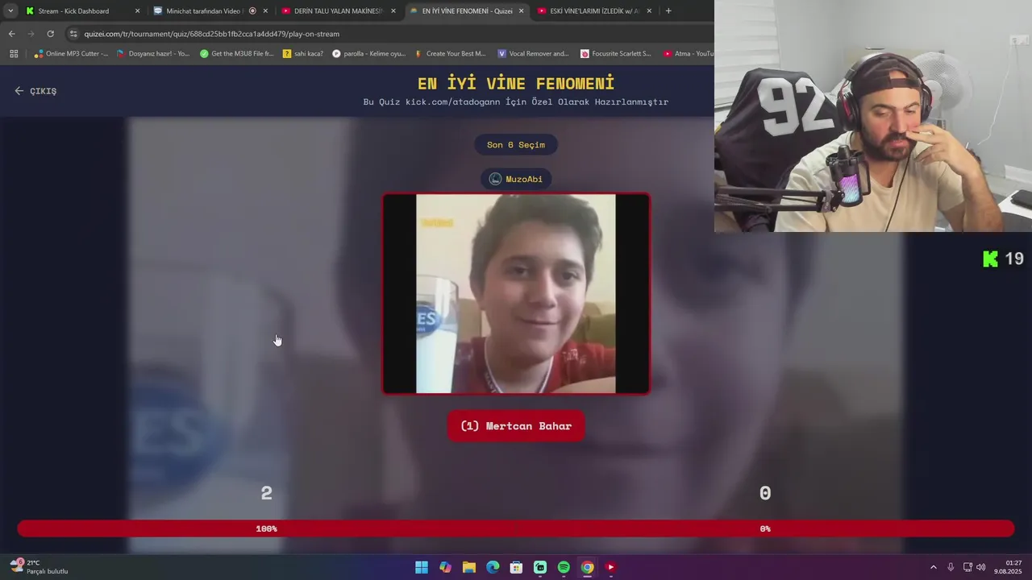1032x580 pixels.
Task: Click the Mertcan Bahar vine thumbnail
Action: pyautogui.click(x=516, y=294)
